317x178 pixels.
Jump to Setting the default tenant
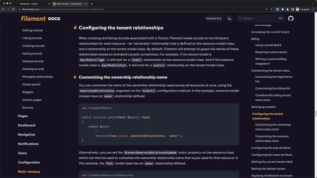(x=268, y=169)
